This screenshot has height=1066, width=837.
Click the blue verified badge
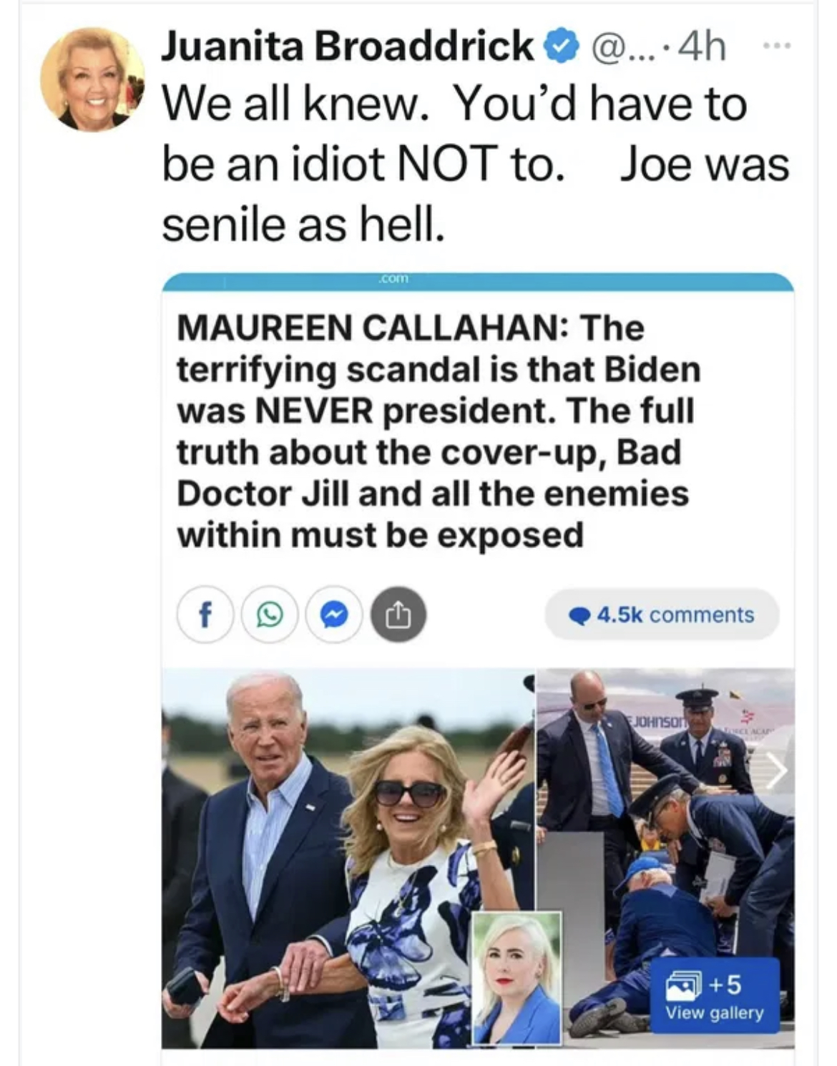pyautogui.click(x=560, y=47)
